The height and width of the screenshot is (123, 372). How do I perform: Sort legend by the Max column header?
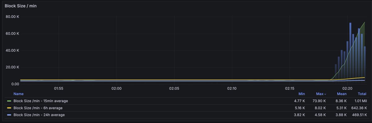(x=321, y=94)
